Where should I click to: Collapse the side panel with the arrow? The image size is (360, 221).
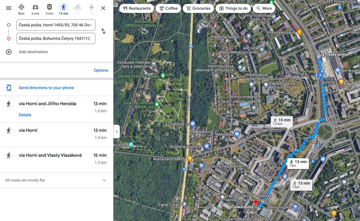click(x=116, y=132)
